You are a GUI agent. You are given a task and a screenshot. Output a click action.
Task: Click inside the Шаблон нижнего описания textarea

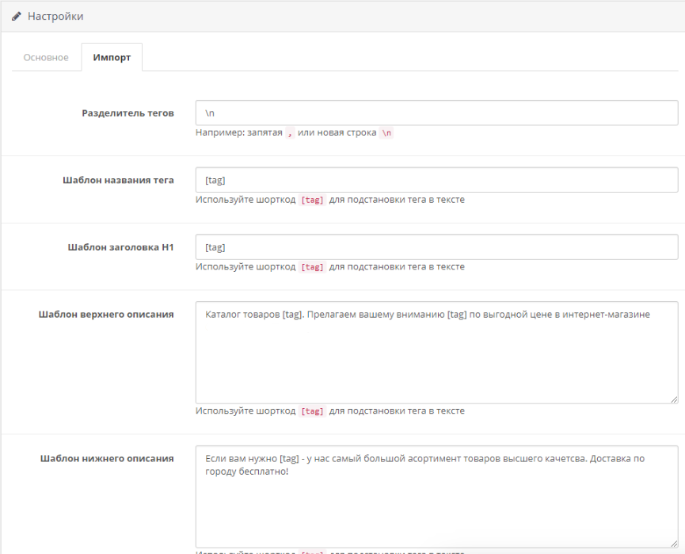click(436, 499)
